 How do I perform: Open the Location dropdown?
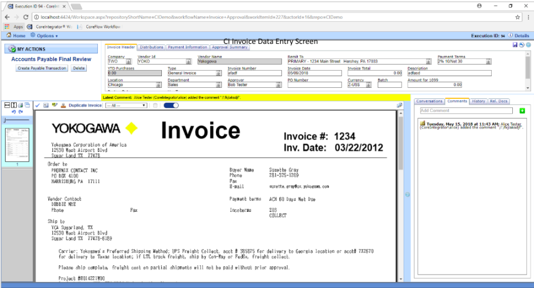click(x=159, y=85)
